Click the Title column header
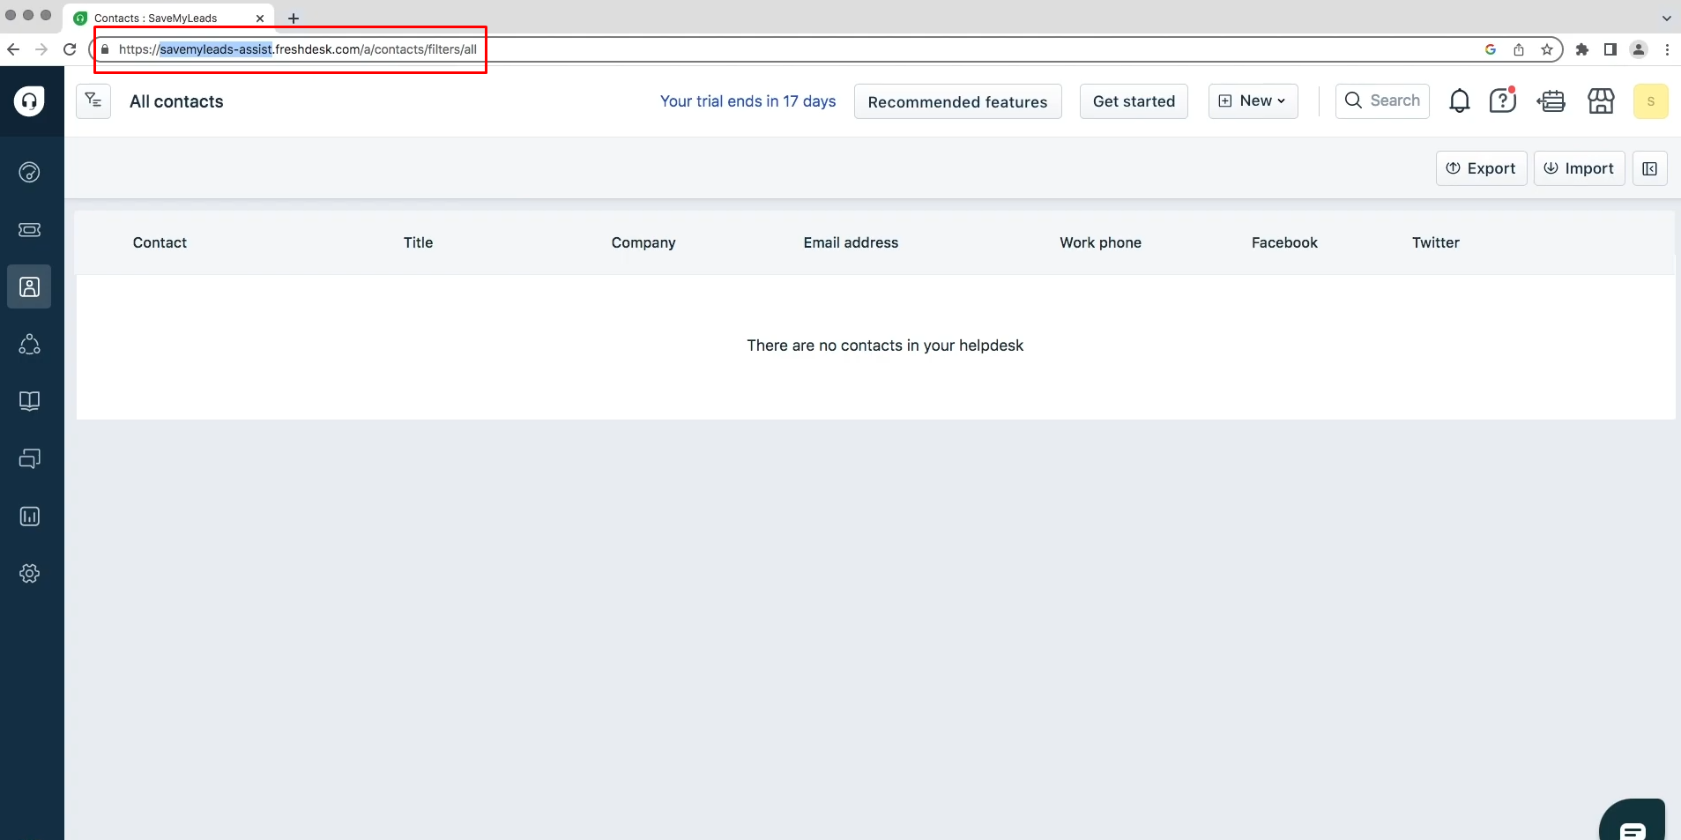This screenshot has width=1681, height=840. coord(418,242)
